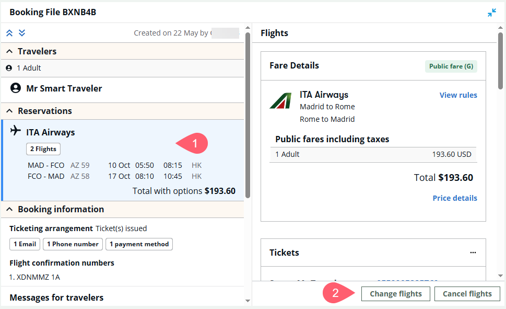Click the 1 Phone number badge
Viewport: 506px width, 309px height.
click(x=73, y=244)
